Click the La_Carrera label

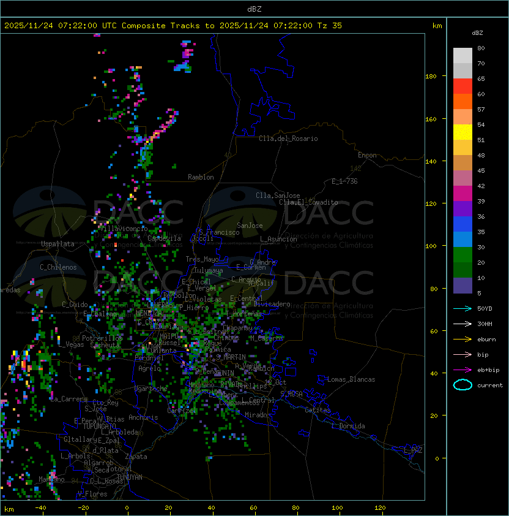coord(69,399)
